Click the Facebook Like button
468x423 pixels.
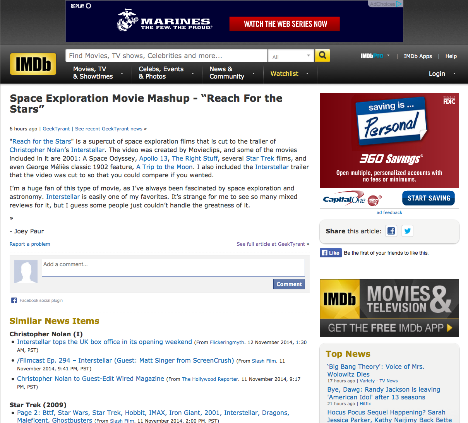[331, 253]
